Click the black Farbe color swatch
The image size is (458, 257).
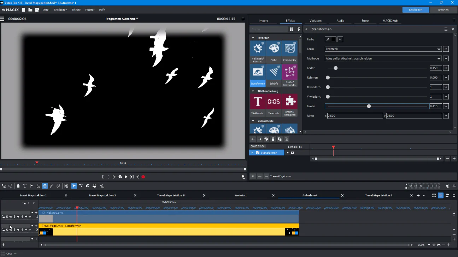[333, 39]
